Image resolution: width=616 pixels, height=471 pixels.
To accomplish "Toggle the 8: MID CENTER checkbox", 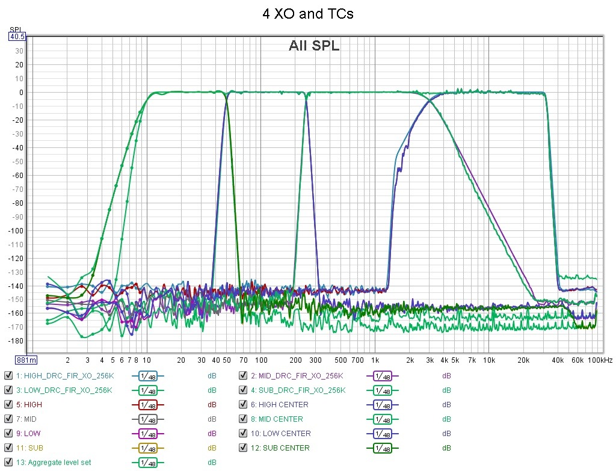I will [x=243, y=419].
